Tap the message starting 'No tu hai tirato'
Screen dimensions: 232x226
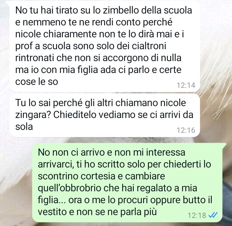tap(105, 46)
